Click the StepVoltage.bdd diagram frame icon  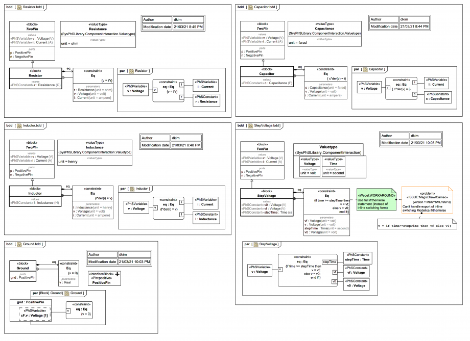pyautogui.click(x=250, y=125)
